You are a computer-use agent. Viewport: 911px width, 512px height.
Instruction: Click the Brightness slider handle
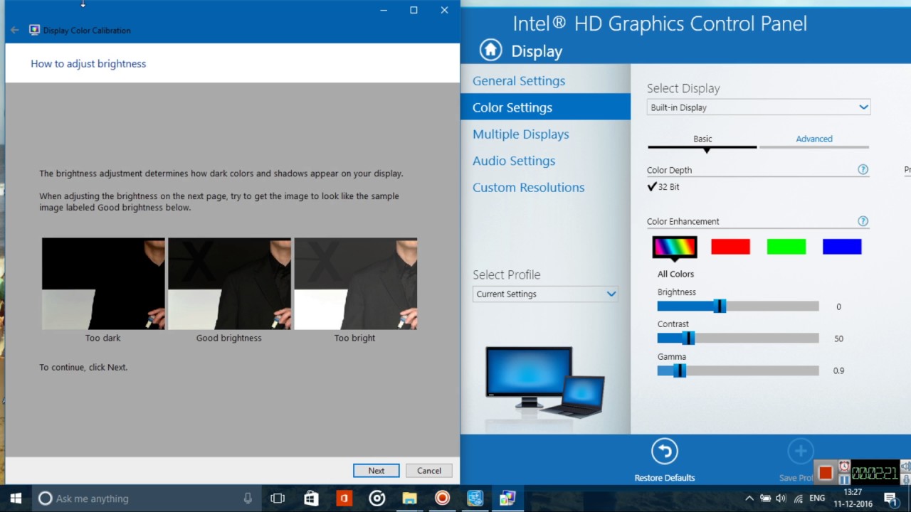[720, 306]
